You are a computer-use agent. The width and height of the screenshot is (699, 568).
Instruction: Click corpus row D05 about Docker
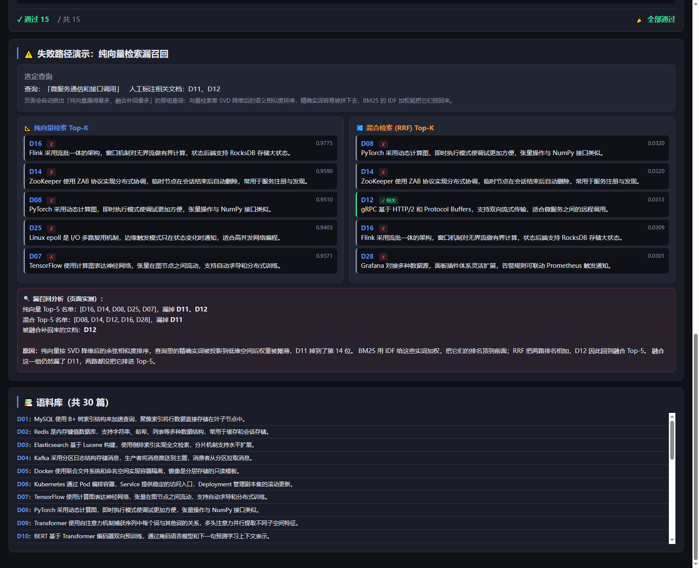point(343,471)
